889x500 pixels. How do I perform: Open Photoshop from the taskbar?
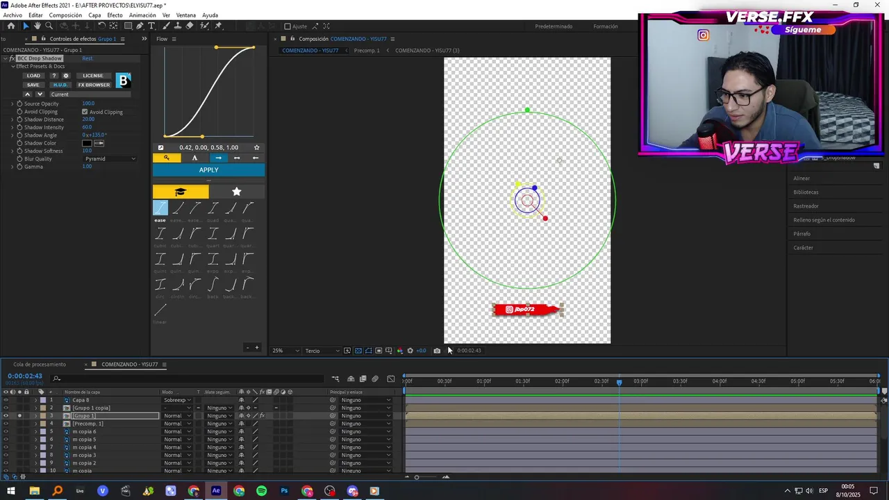click(x=284, y=491)
